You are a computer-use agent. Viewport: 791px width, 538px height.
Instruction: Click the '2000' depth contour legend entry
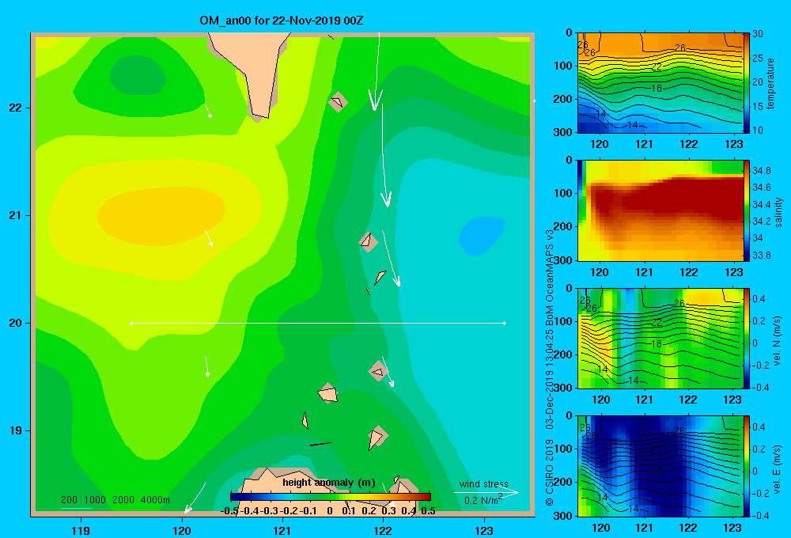(123, 500)
